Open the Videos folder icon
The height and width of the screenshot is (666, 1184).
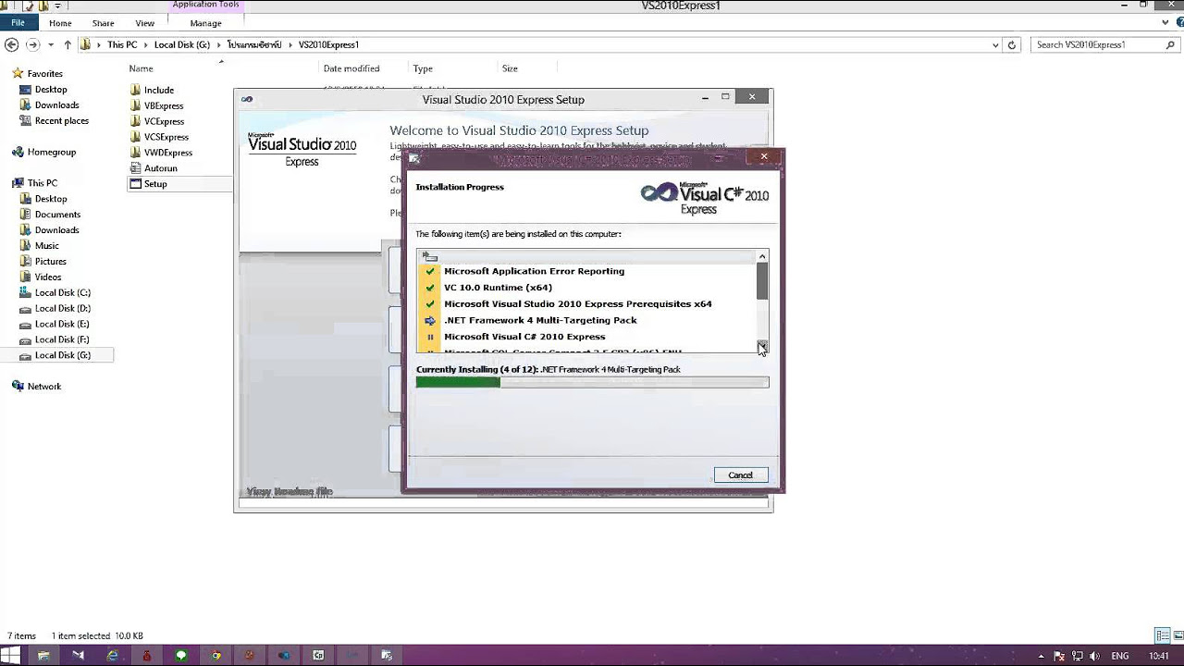27,277
